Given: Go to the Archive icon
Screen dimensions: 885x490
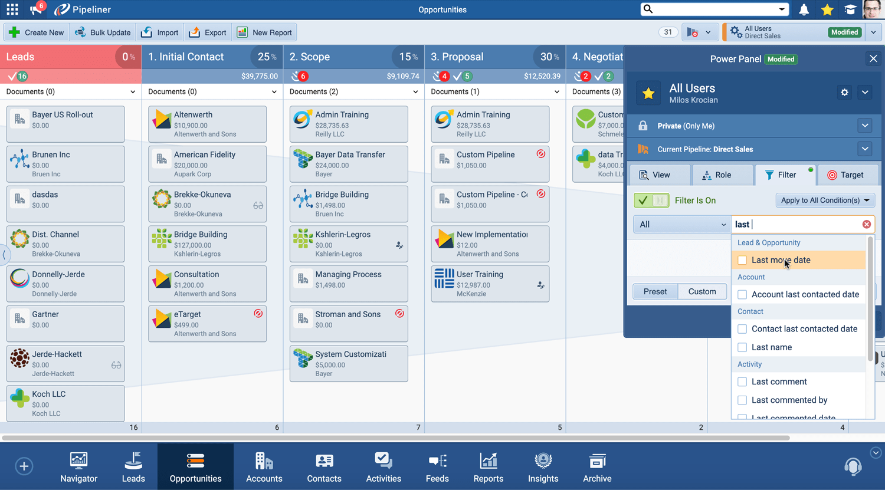Looking at the screenshot, I should tap(597, 467).
